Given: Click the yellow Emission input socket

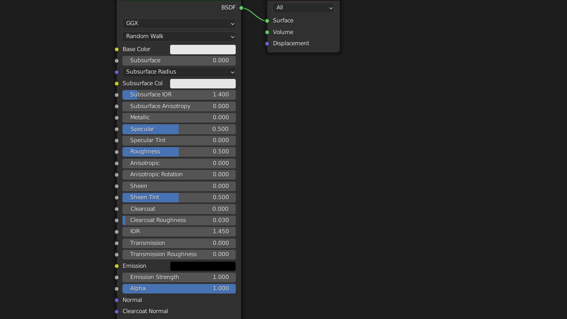Looking at the screenshot, I should [x=116, y=266].
